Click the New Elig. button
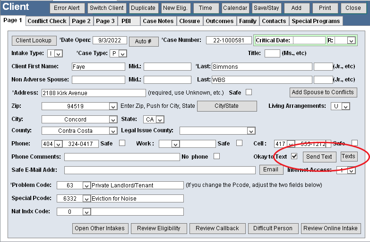The width and height of the screenshot is (370, 242). (x=175, y=8)
